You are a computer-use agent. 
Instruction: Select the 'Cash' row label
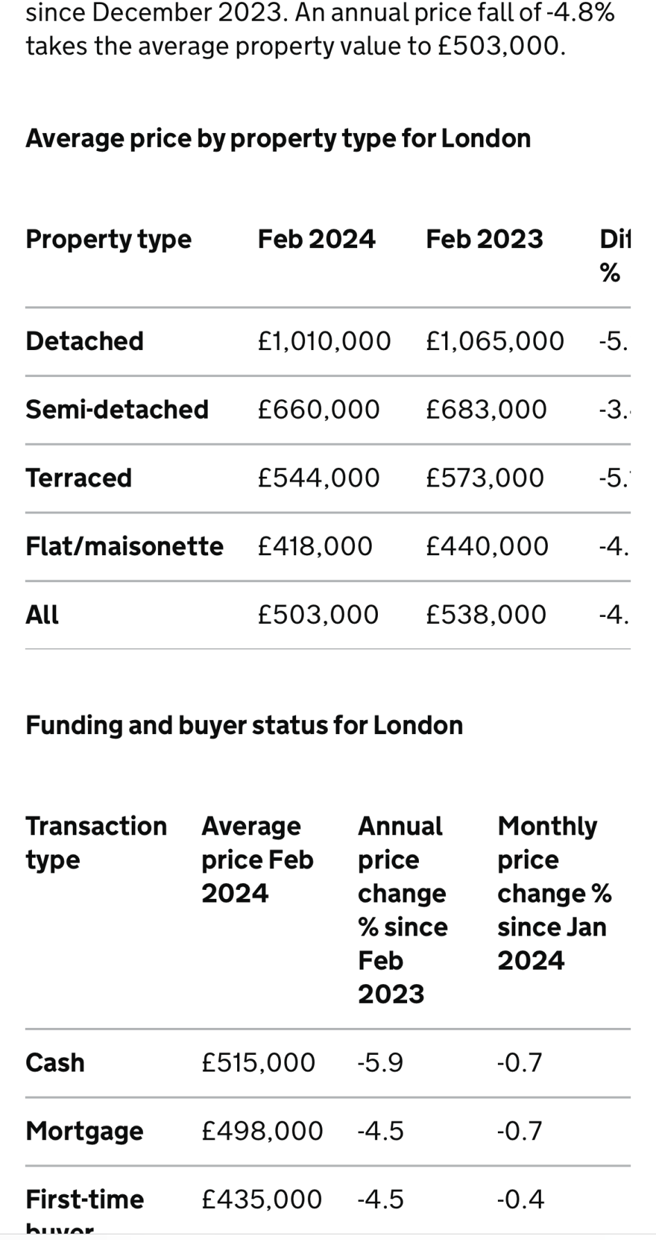click(x=55, y=1063)
